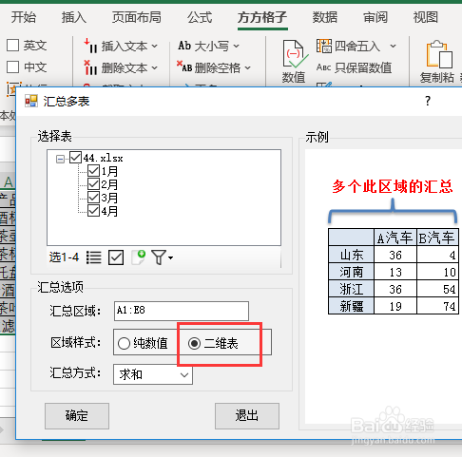Click the 44.xlsx file name

103,158
